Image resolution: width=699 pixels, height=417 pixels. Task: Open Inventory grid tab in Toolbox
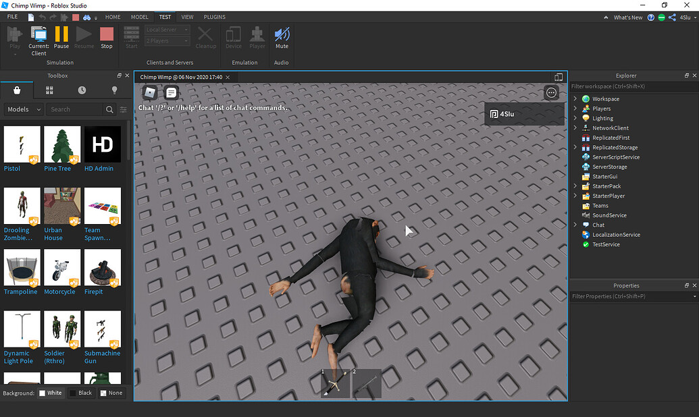click(49, 90)
